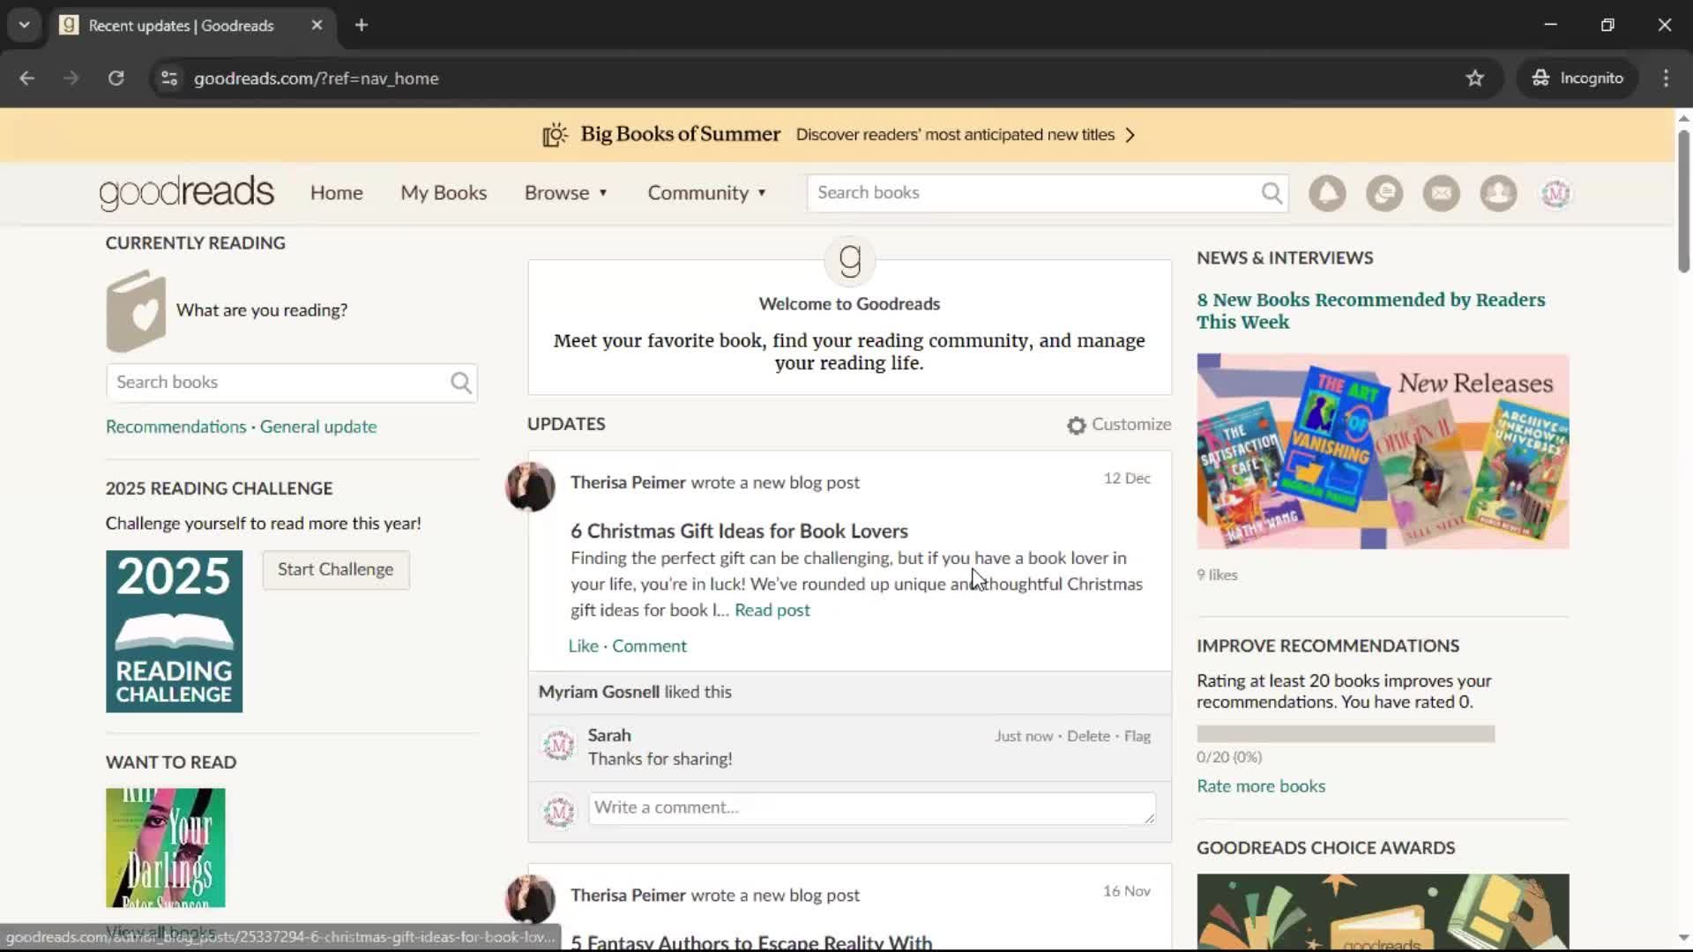The image size is (1693, 952).
Task: Click the 12 Dec timestamp
Action: point(1127,478)
